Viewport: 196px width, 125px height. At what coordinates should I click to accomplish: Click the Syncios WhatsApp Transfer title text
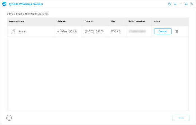click(x=26, y=4)
